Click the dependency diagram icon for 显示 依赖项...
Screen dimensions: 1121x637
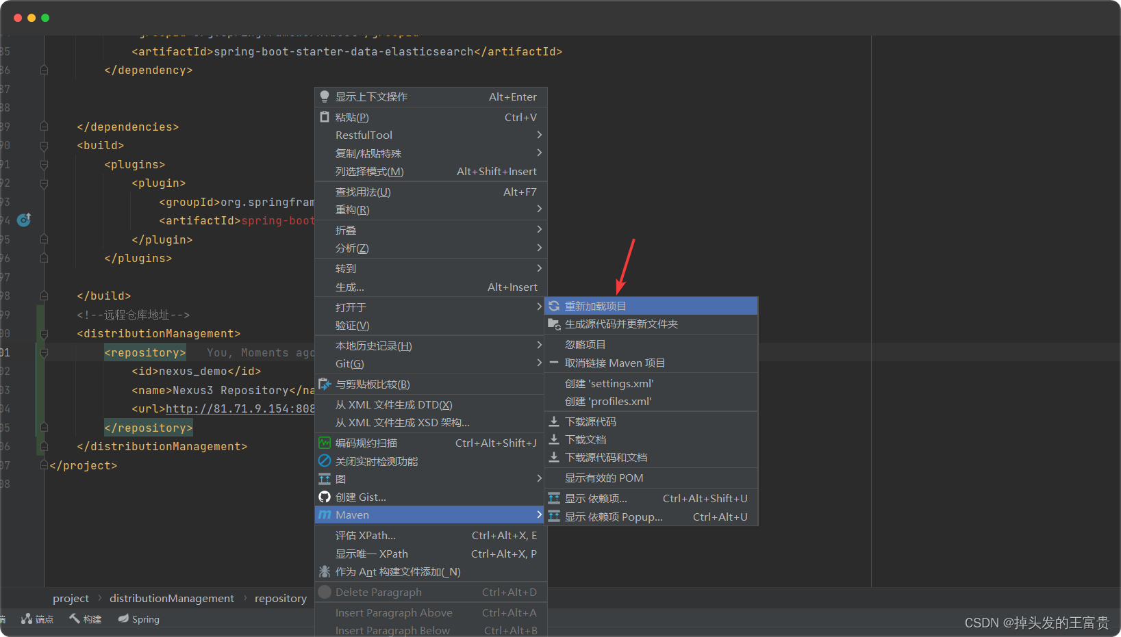tap(554, 498)
